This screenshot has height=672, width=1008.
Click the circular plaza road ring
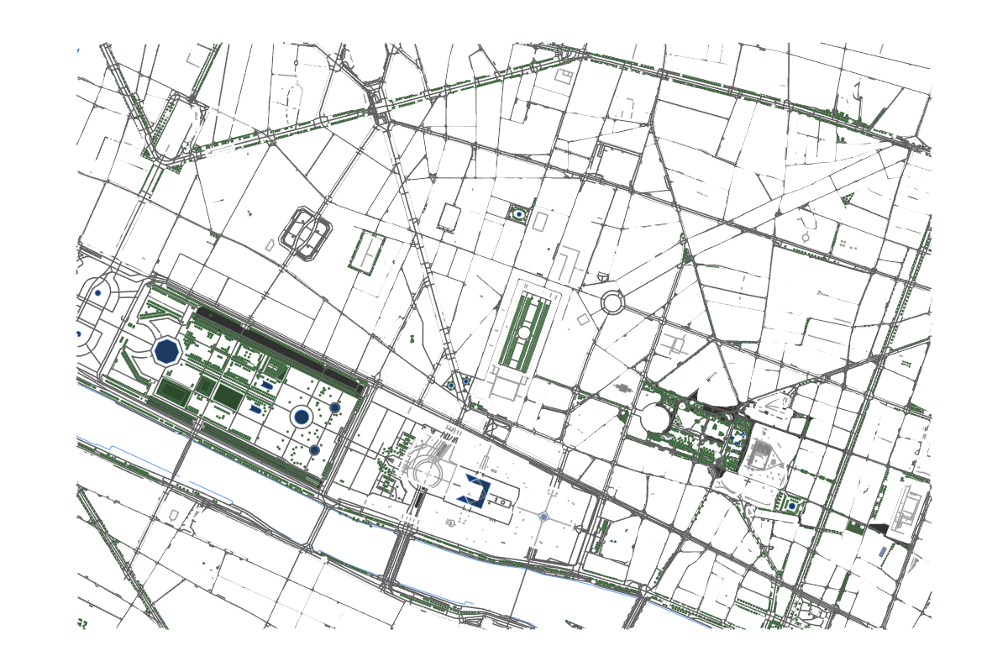[x=612, y=302]
